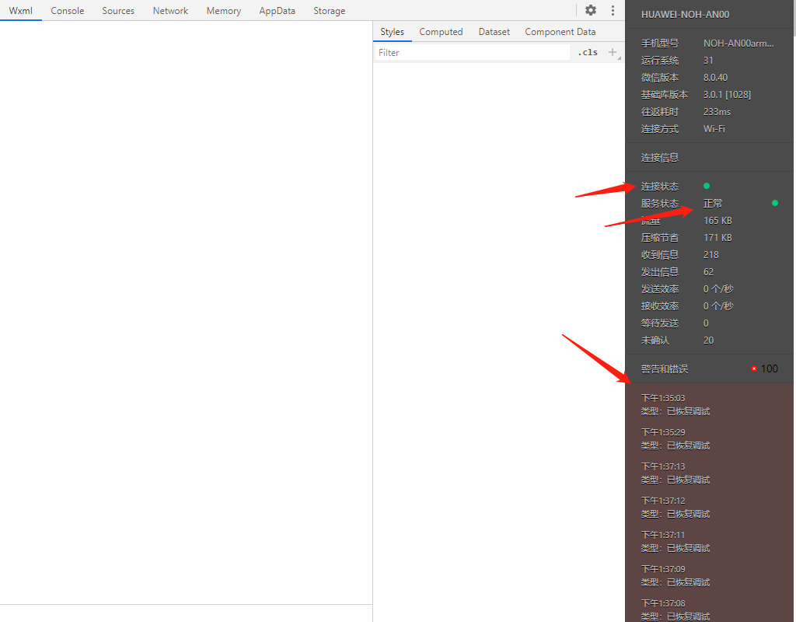
Task: Click the log entry at 下午1:37:11
Action: pyautogui.click(x=676, y=542)
